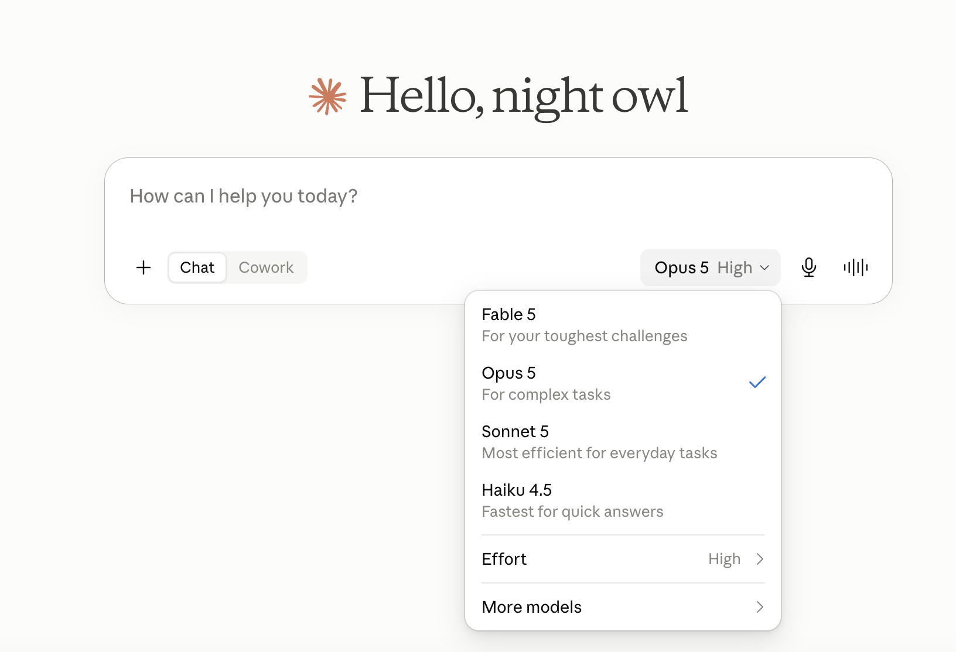Start voice dictation with microphone icon

[809, 267]
